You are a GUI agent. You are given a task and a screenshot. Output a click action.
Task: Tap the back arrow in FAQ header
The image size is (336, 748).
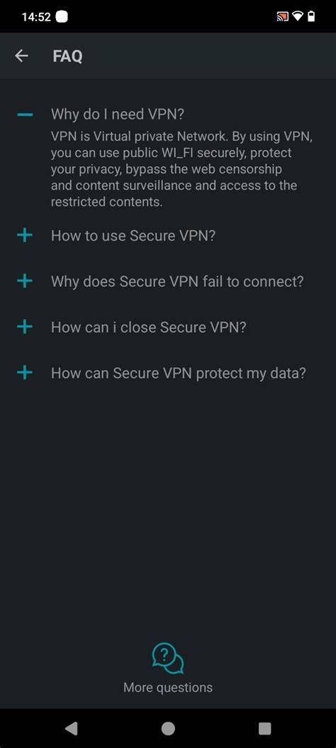21,56
